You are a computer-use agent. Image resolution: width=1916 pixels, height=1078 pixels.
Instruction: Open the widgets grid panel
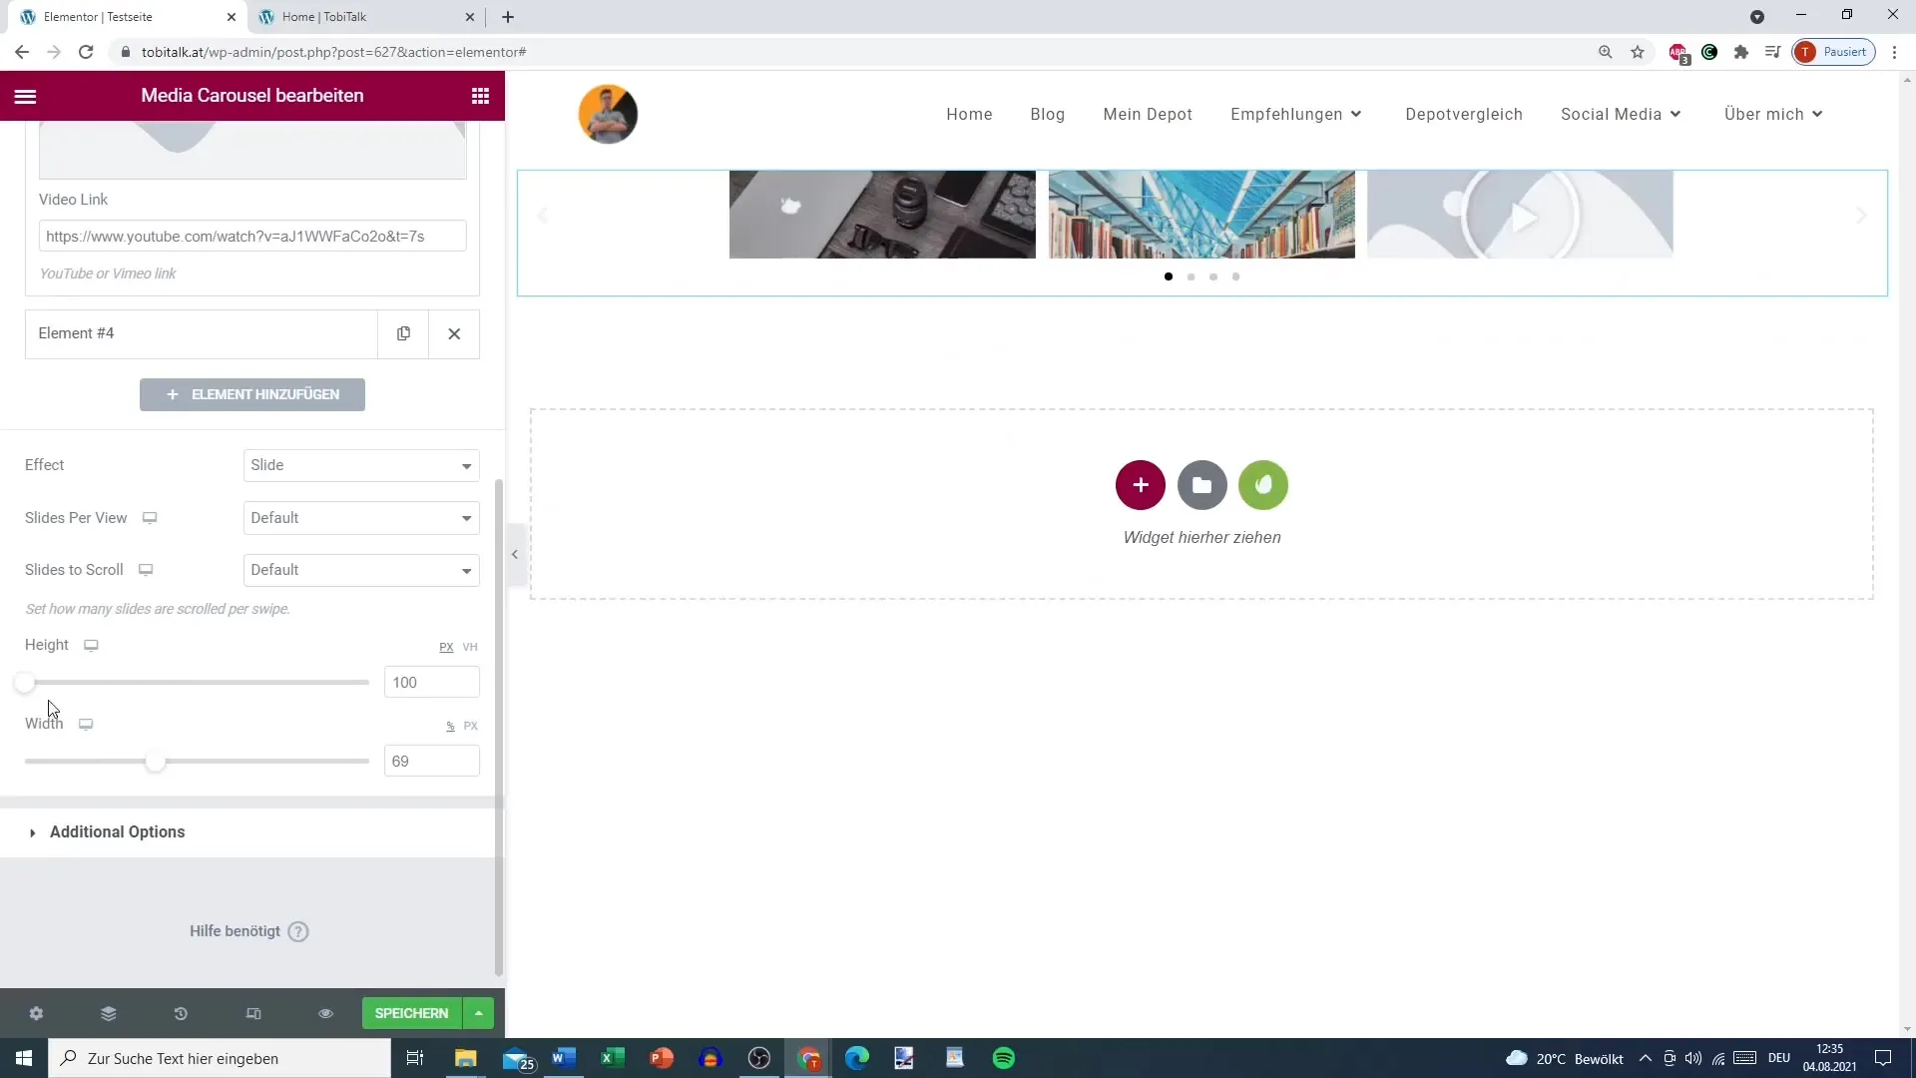click(480, 96)
